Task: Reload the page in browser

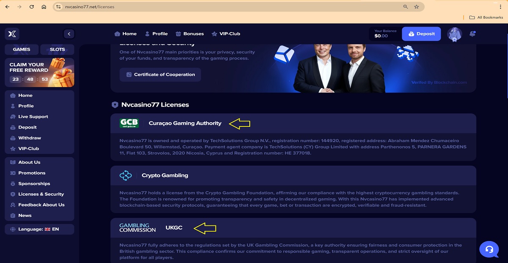Action: [x=32, y=7]
